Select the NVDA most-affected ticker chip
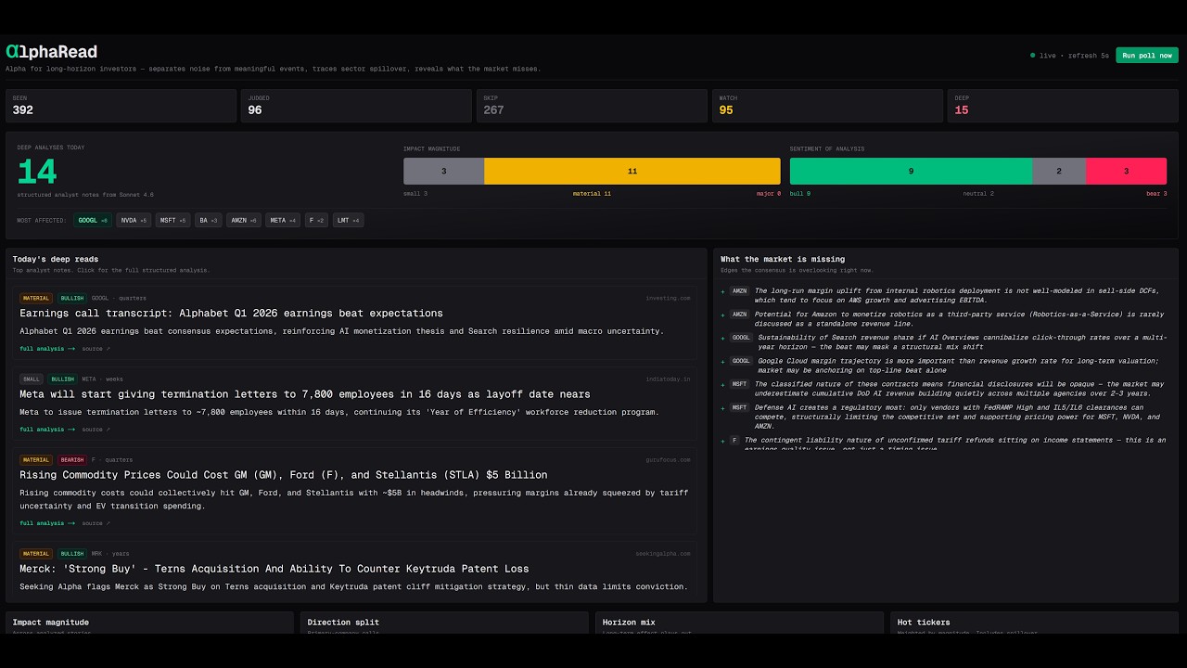The width and height of the screenshot is (1187, 668). click(x=134, y=221)
